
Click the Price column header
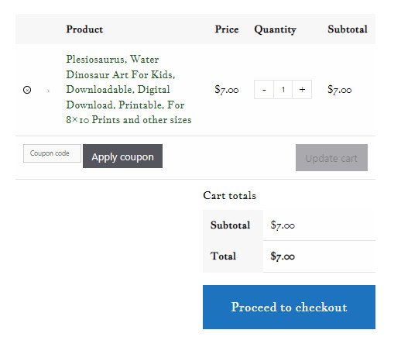click(227, 29)
